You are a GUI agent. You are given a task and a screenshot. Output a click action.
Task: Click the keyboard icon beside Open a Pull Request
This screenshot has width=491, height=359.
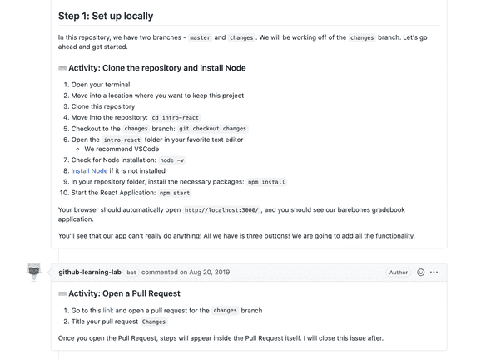pyautogui.click(x=62, y=293)
